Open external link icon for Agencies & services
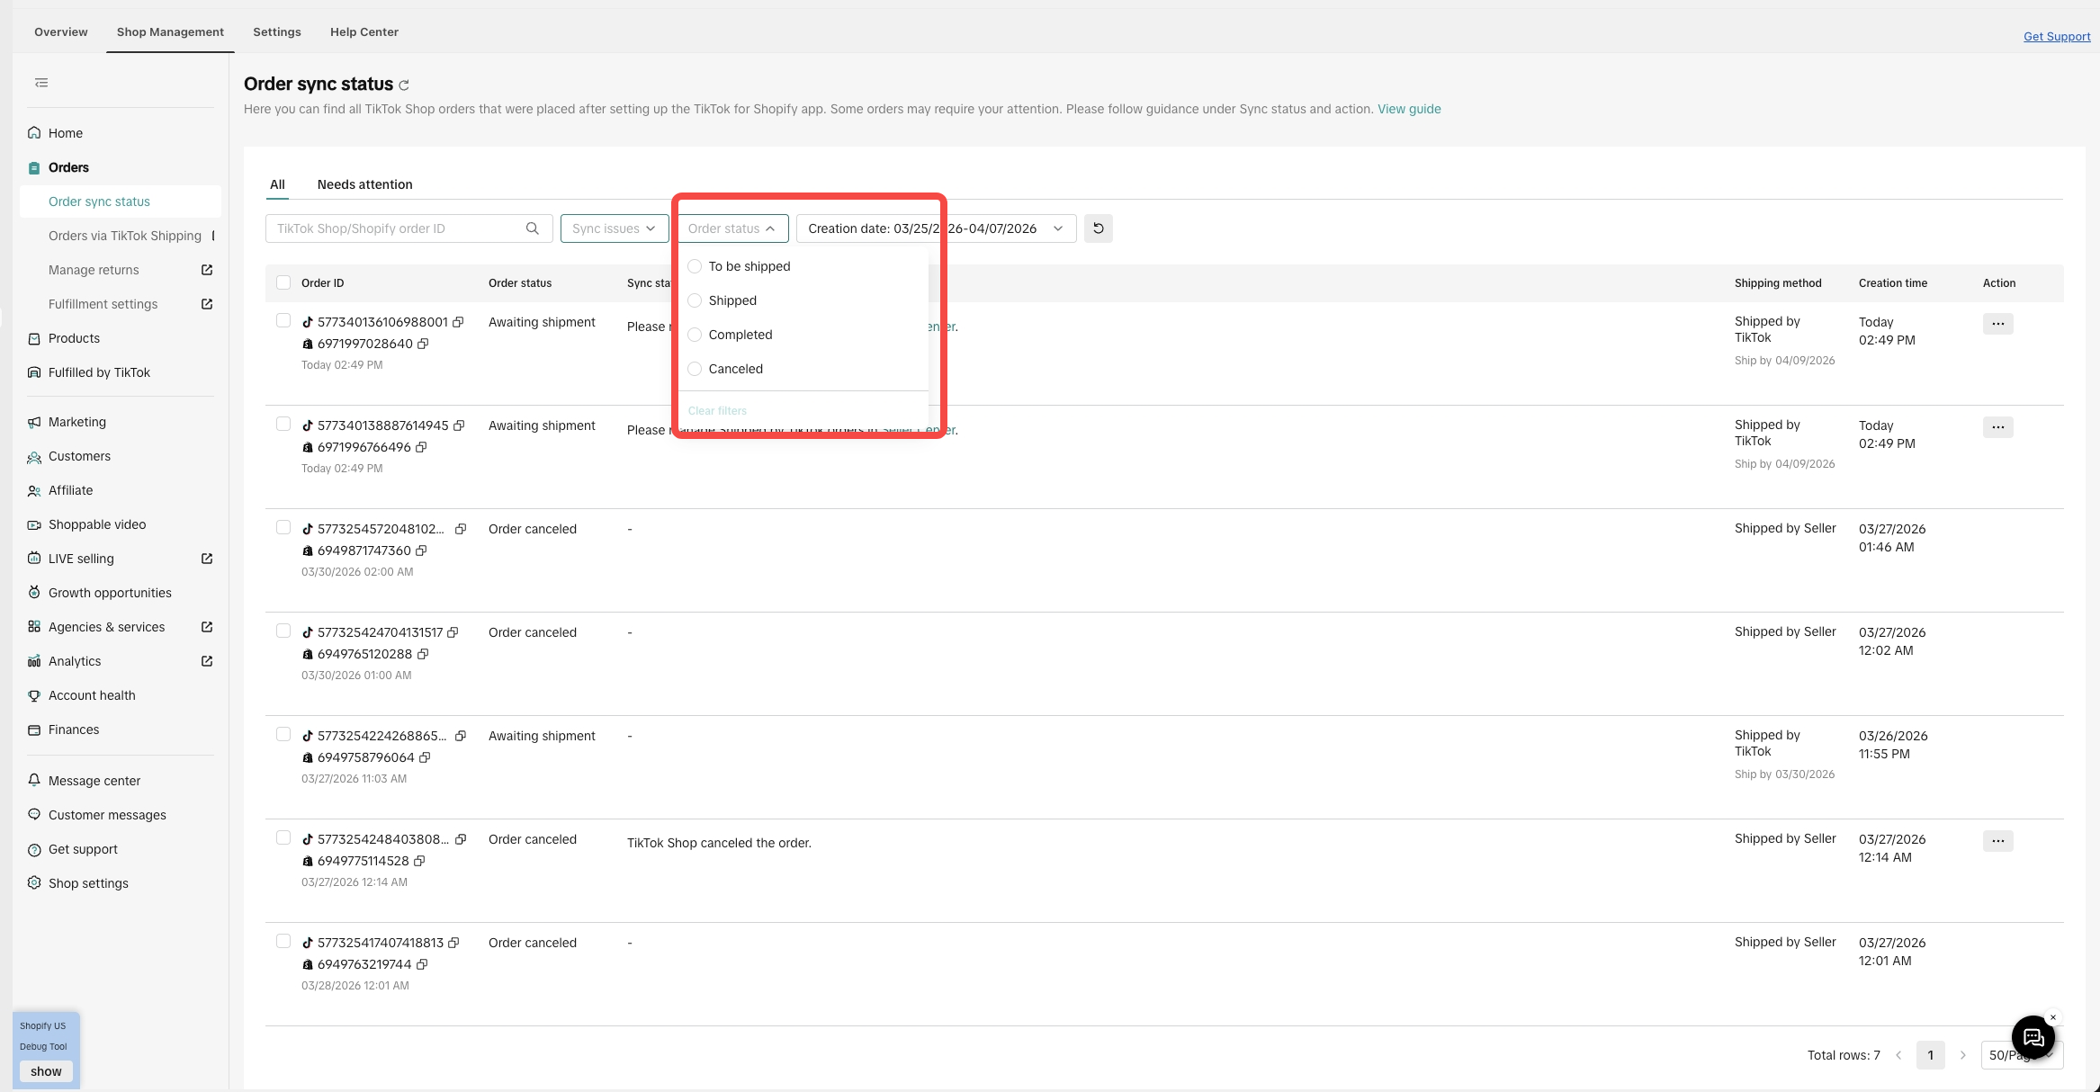2100x1092 pixels. point(207,627)
